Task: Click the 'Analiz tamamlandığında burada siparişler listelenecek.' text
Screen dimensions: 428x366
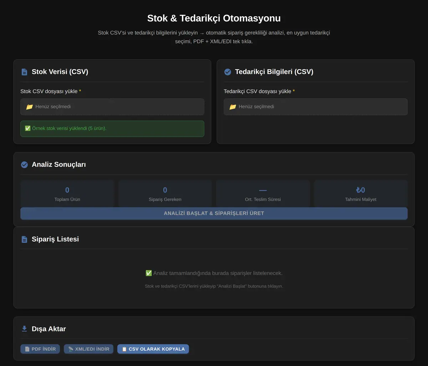Action: click(x=214, y=273)
